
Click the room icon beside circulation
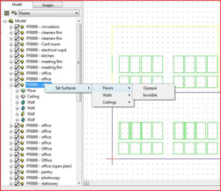point(22,27)
